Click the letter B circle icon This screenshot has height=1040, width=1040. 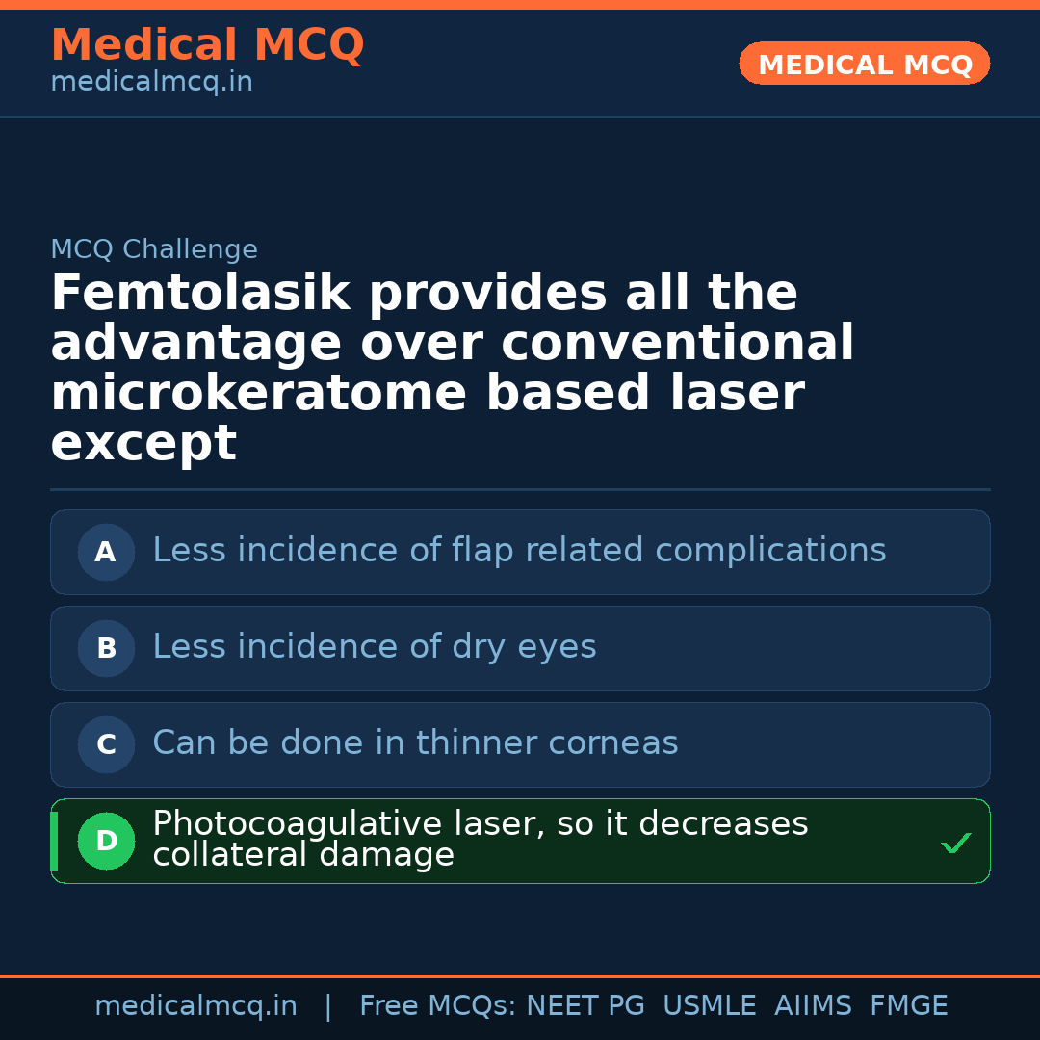pos(106,648)
